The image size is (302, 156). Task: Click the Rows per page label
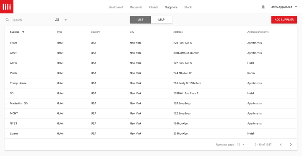(x=225, y=144)
